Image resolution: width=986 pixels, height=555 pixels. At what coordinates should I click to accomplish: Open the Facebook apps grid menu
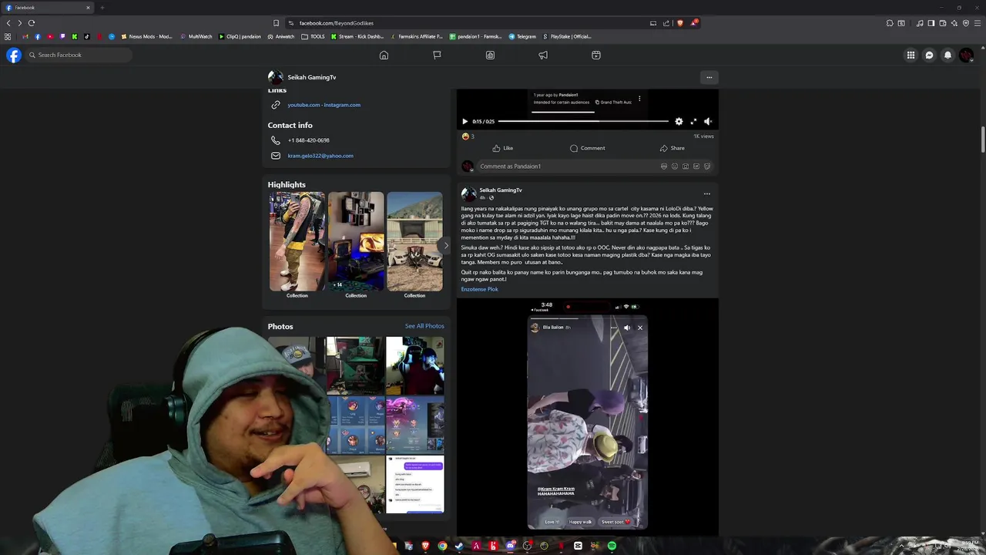coord(911,55)
